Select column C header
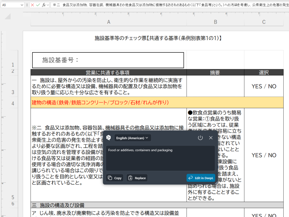Screen dimensions: 289x217 pos(264,22)
